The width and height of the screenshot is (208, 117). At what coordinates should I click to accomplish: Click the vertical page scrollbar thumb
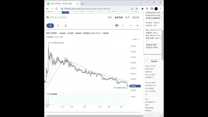pos(163,45)
